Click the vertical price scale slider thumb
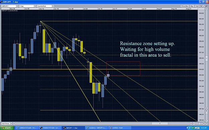The height and width of the screenshot is (130, 209). pyautogui.click(x=207, y=58)
